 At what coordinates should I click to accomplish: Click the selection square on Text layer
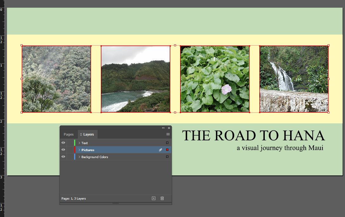[167, 143]
